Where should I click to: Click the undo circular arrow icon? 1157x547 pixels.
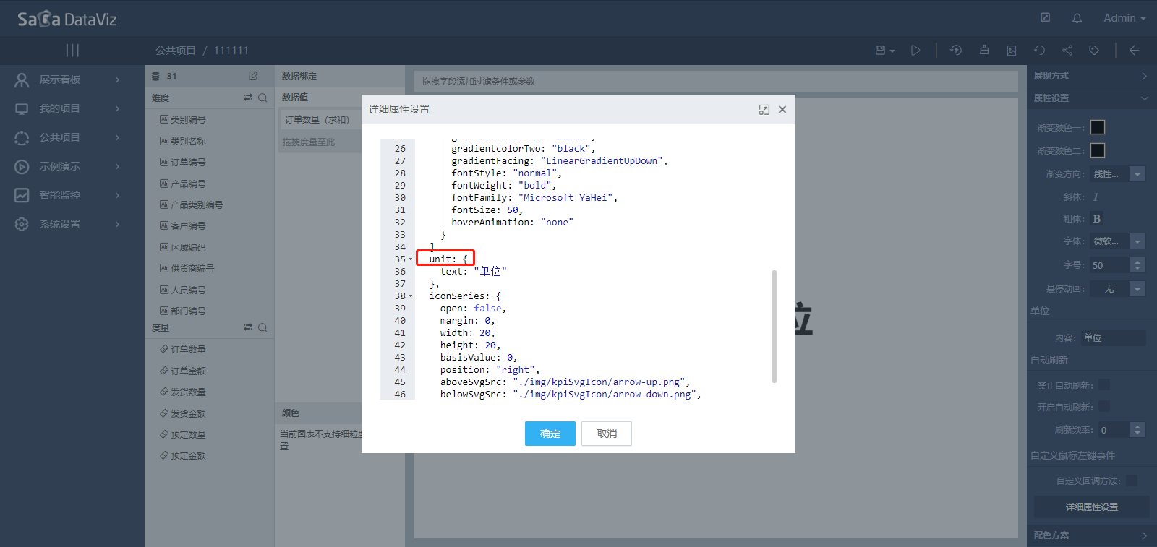pyautogui.click(x=1039, y=51)
